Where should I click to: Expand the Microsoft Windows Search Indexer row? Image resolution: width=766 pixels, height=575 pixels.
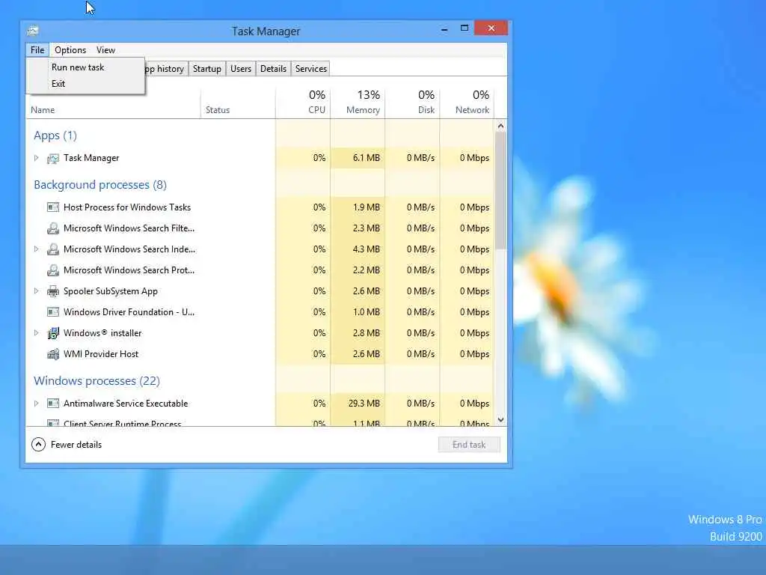pos(36,249)
